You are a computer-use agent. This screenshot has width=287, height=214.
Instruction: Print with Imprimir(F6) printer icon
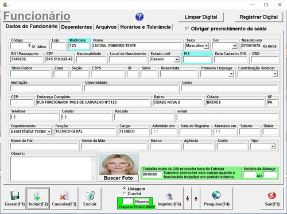(x=169, y=199)
